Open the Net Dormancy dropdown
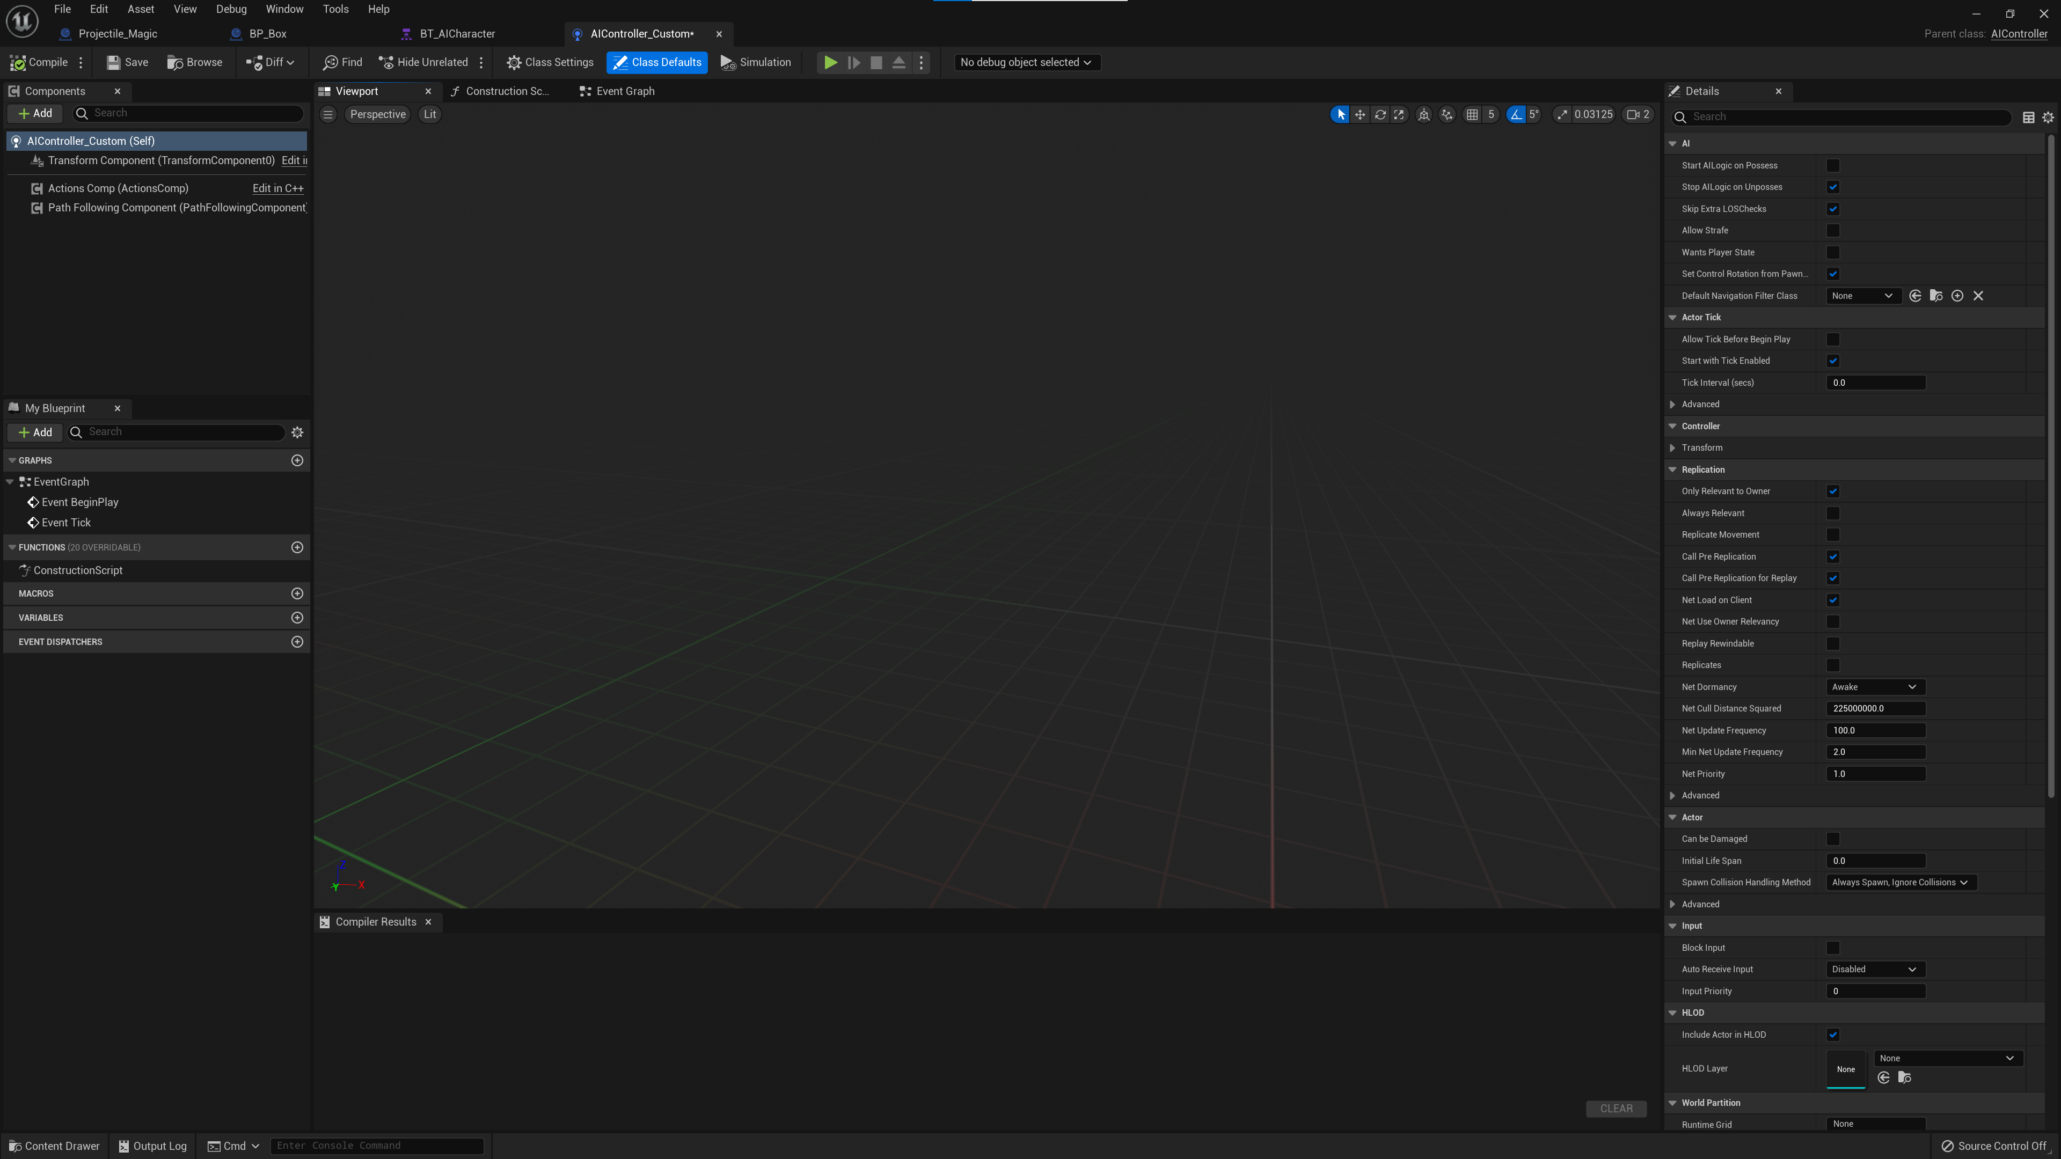This screenshot has height=1159, width=2061. [1875, 687]
